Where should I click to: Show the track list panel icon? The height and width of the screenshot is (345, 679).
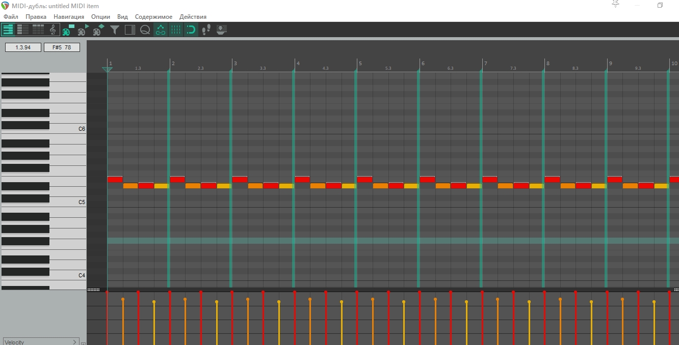click(130, 30)
